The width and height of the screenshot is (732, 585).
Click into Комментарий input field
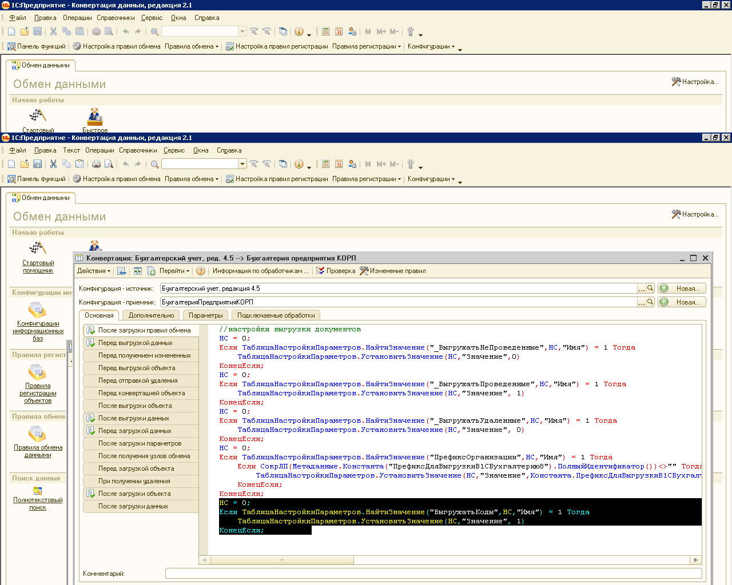pos(433,573)
